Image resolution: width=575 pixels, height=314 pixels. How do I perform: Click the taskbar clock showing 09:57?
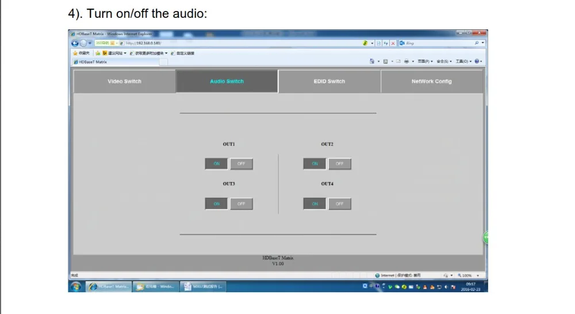pos(470,286)
